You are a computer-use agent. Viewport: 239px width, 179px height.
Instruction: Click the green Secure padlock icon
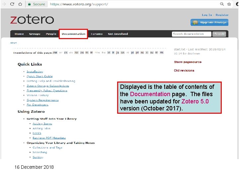click(x=30, y=4)
